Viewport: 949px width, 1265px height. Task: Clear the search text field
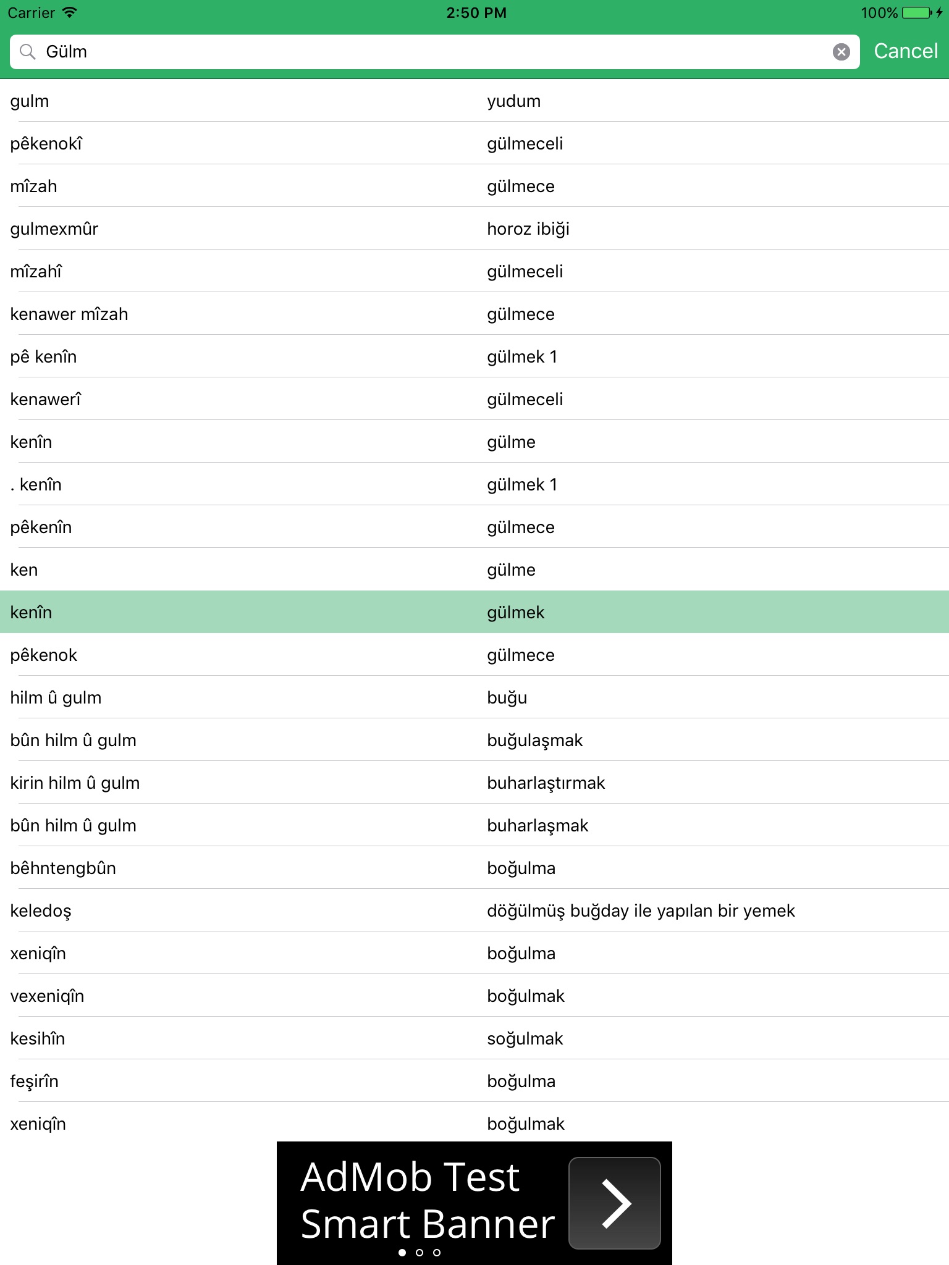coord(841,52)
